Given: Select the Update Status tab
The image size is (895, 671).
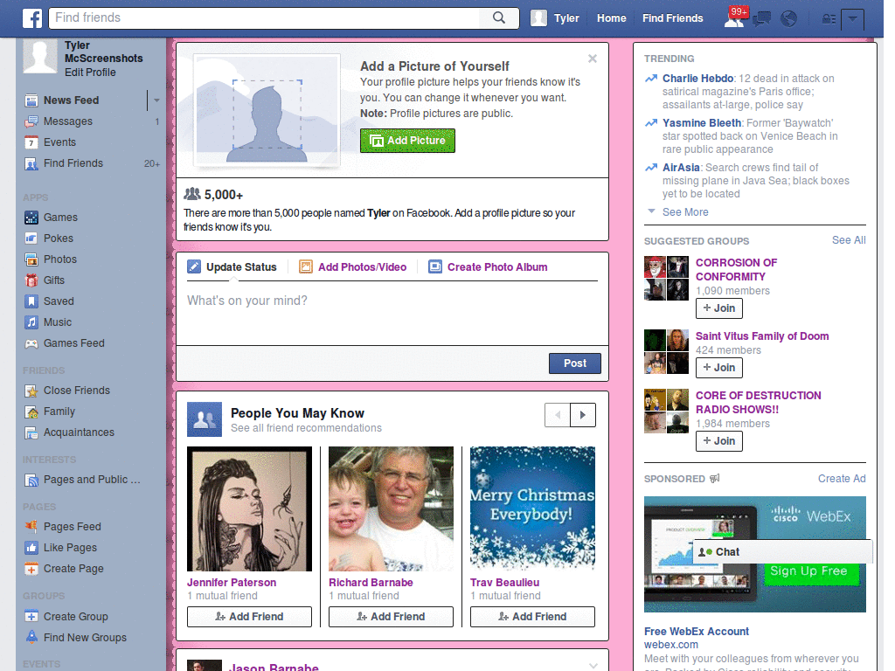Looking at the screenshot, I should click(232, 267).
